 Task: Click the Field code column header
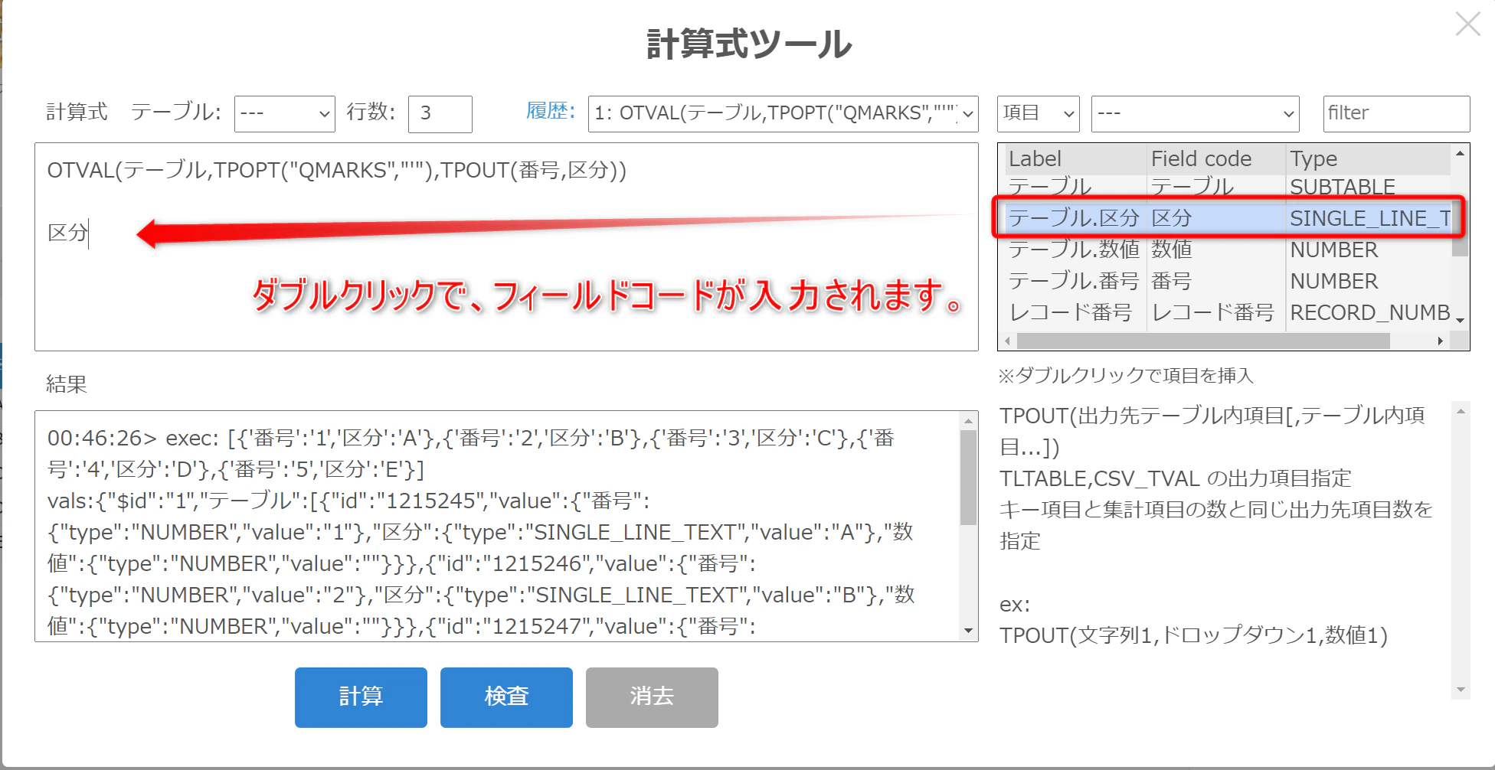click(1215, 159)
